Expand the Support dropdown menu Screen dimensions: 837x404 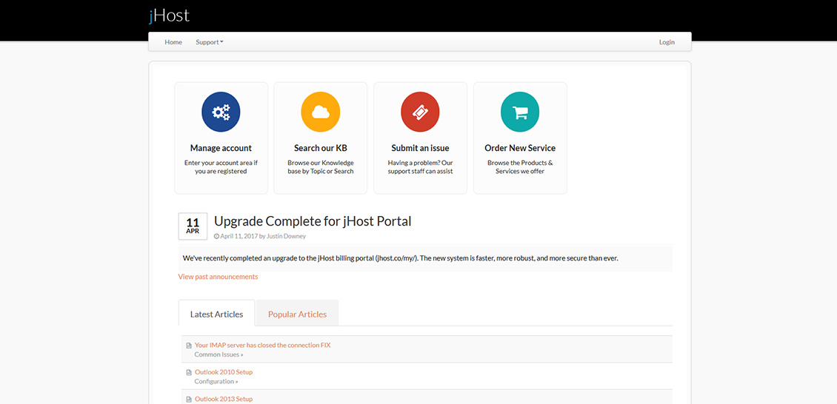[x=209, y=42]
